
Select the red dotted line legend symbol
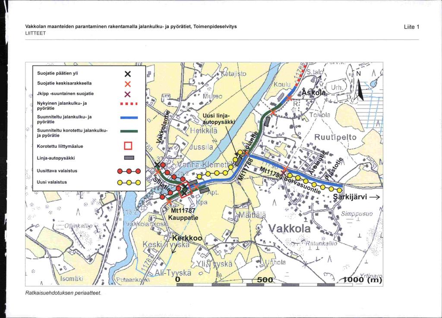pyautogui.click(x=129, y=104)
